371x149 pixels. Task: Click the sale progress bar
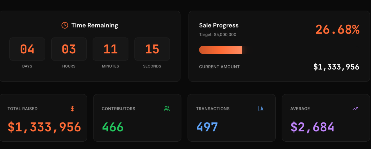(222, 50)
